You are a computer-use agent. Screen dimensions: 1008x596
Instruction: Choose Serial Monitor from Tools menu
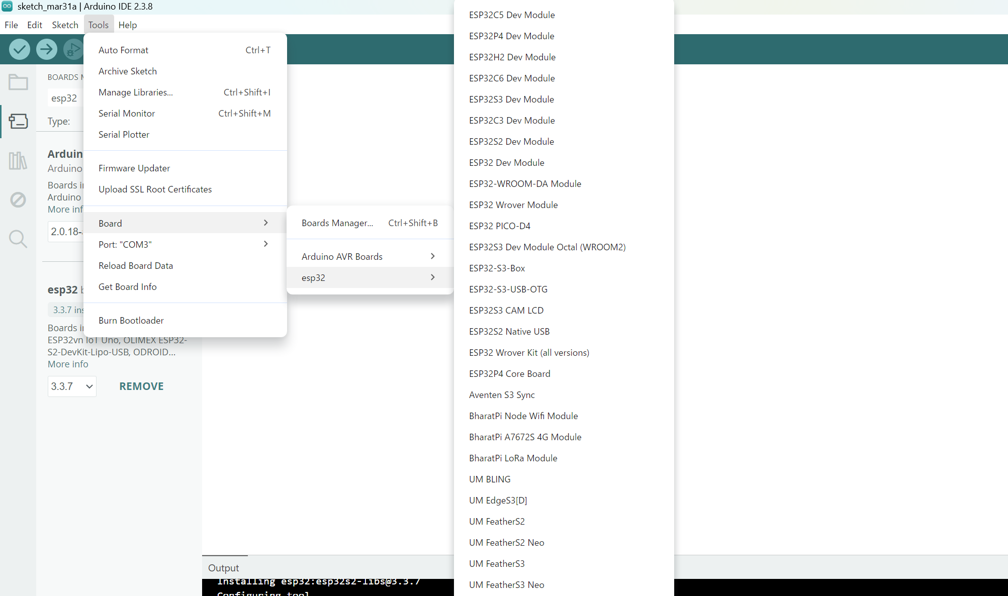pyautogui.click(x=127, y=114)
